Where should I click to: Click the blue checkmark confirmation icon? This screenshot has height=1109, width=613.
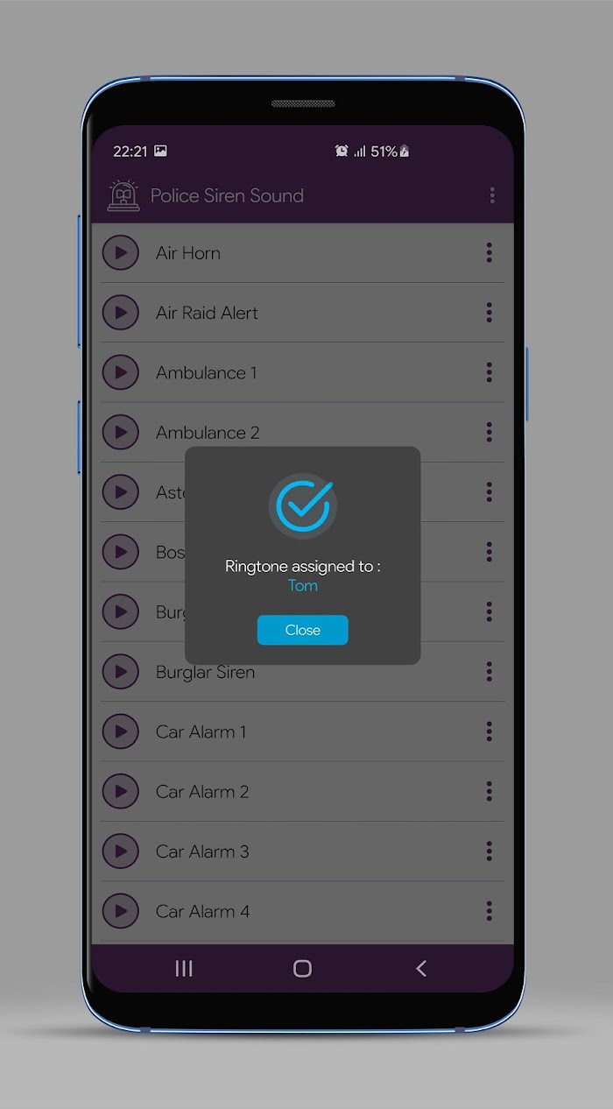[303, 505]
